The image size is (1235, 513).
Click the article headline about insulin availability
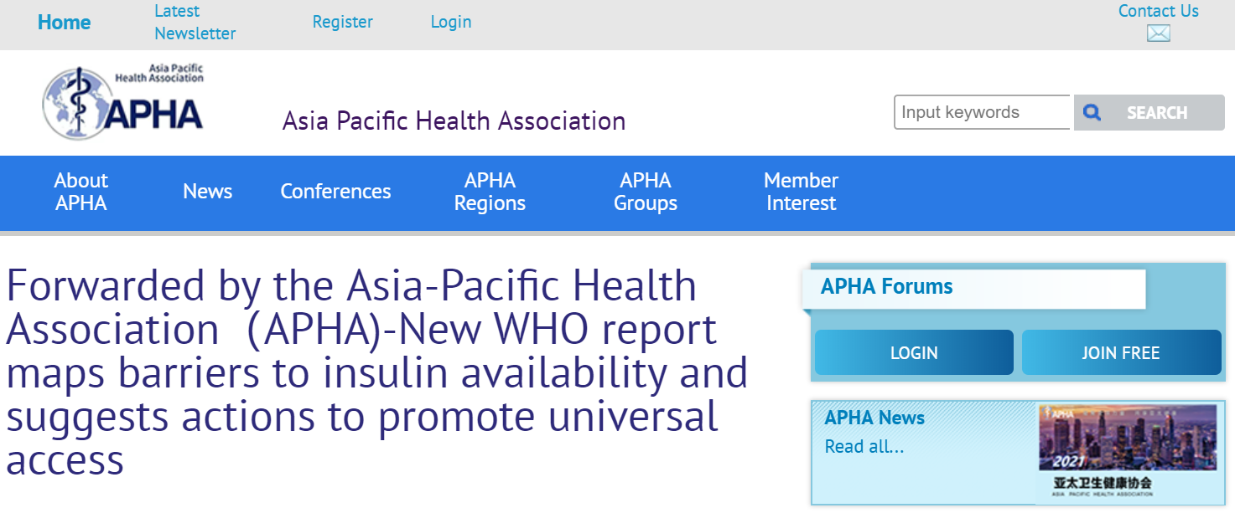(377, 373)
